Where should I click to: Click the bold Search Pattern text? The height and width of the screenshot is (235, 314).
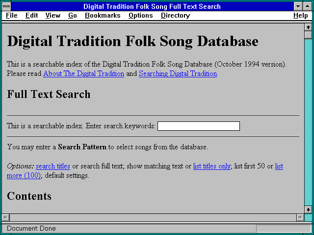(x=82, y=147)
